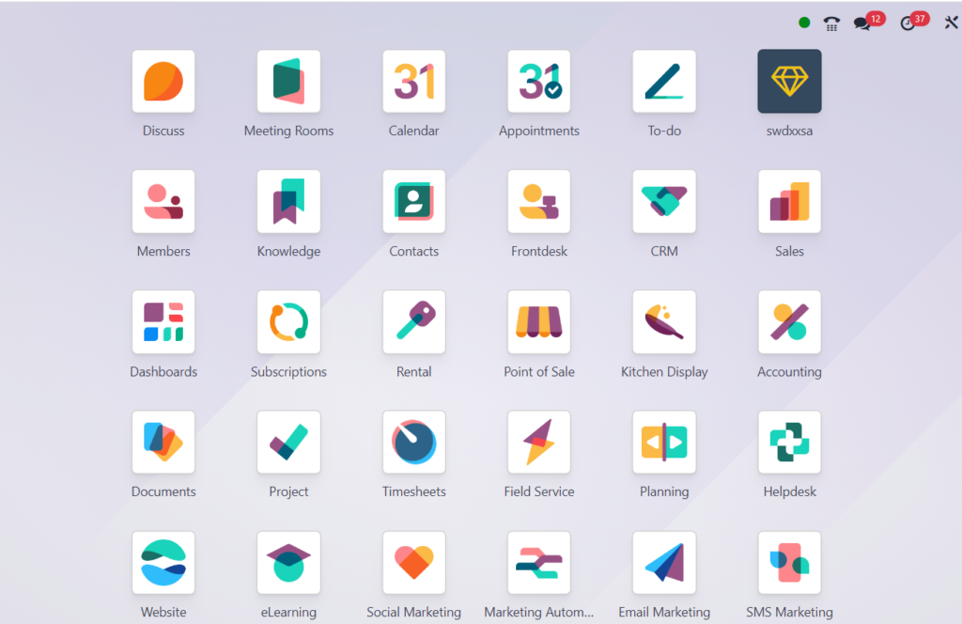The height and width of the screenshot is (624, 962).
Task: Open the Discuss app
Action: 163,82
